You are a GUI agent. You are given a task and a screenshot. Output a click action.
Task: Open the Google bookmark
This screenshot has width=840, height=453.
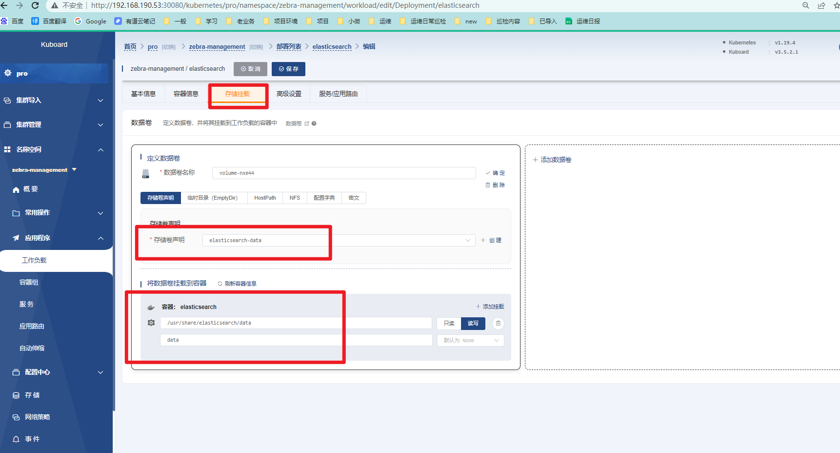90,21
